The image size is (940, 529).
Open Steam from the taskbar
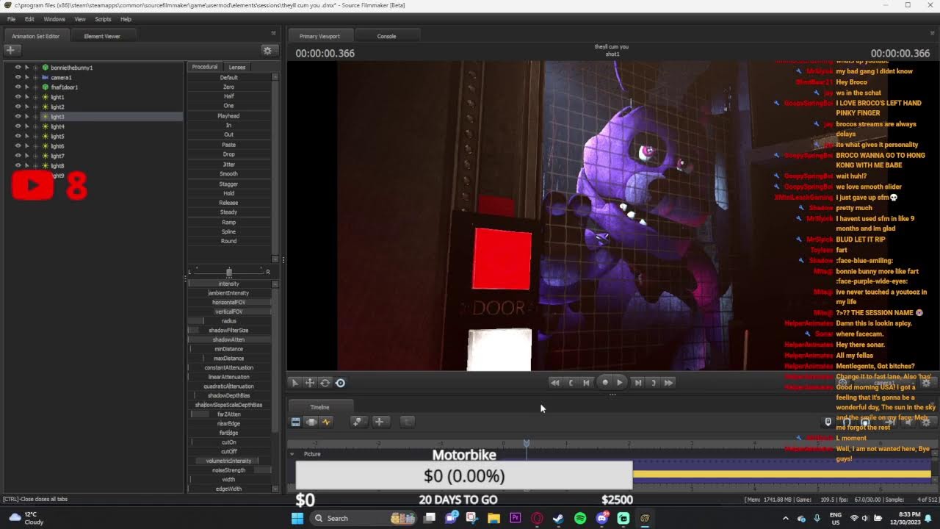pyautogui.click(x=558, y=518)
